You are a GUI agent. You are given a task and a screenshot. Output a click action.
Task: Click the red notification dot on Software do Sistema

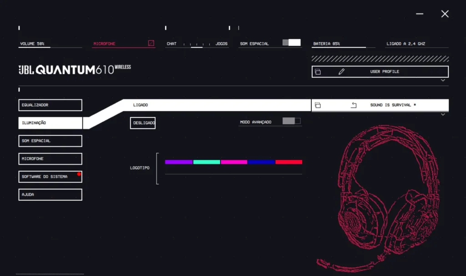point(79,174)
